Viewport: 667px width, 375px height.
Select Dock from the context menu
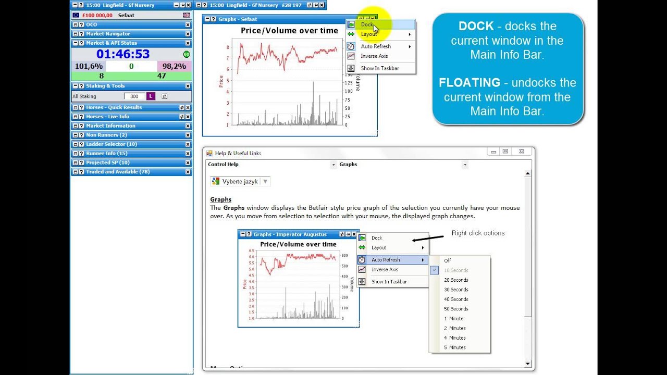tap(381, 24)
